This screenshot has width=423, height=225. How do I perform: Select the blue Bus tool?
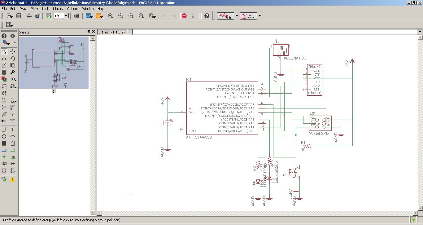click(4, 150)
